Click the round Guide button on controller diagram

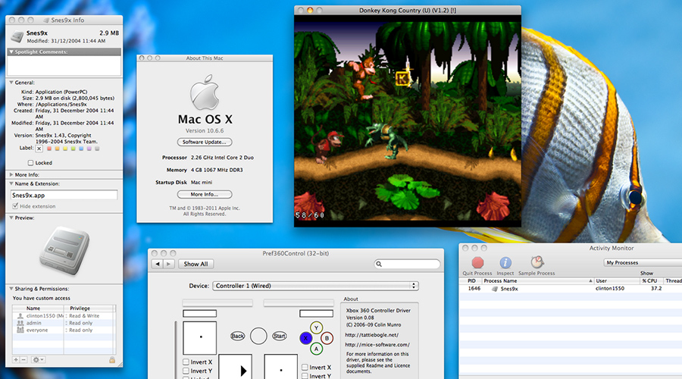click(x=258, y=336)
